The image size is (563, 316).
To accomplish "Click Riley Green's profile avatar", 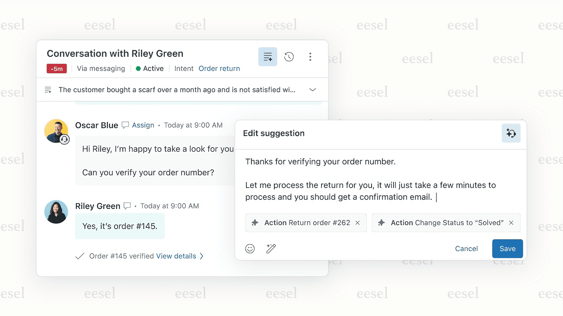I will (x=56, y=212).
